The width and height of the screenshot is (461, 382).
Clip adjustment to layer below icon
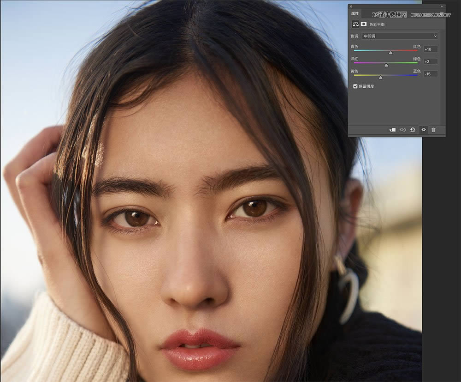(x=392, y=130)
